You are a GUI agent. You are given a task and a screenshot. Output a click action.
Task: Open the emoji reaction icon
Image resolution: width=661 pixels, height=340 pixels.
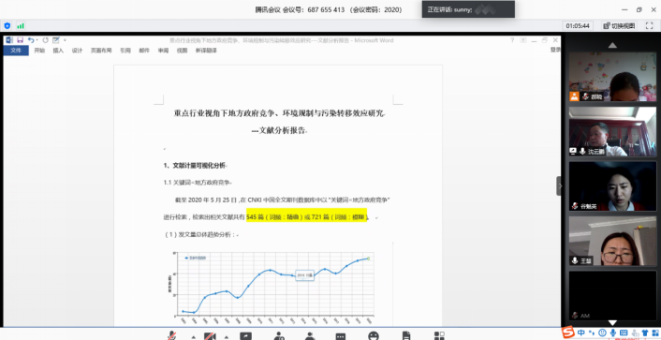(x=373, y=336)
